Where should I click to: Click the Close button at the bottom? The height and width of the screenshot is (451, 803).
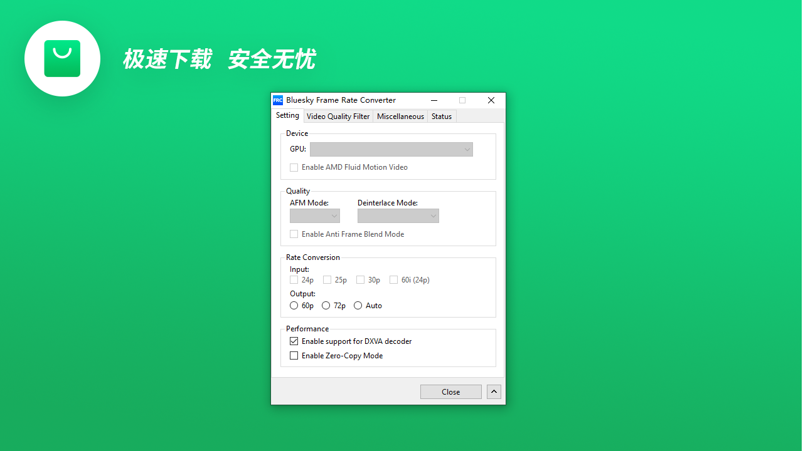(x=451, y=392)
